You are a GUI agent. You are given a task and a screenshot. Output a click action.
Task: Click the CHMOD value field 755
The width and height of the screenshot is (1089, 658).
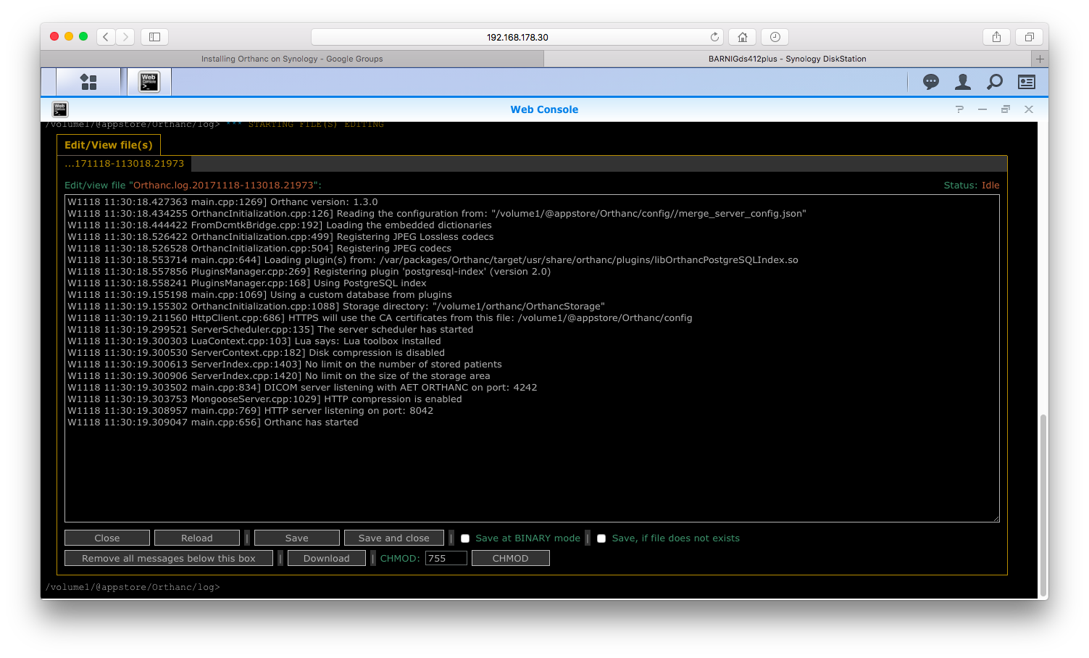click(446, 558)
